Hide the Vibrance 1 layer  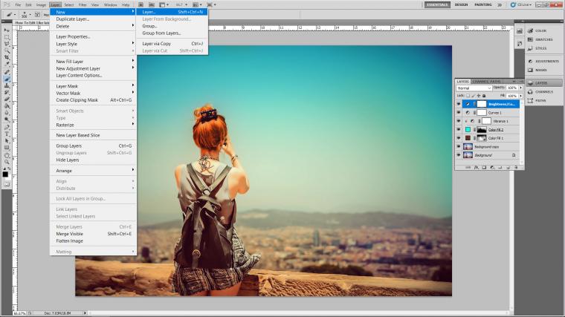pos(459,121)
